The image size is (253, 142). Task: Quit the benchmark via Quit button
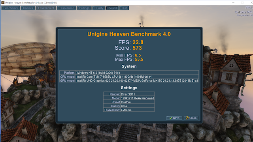[x=124, y=8]
